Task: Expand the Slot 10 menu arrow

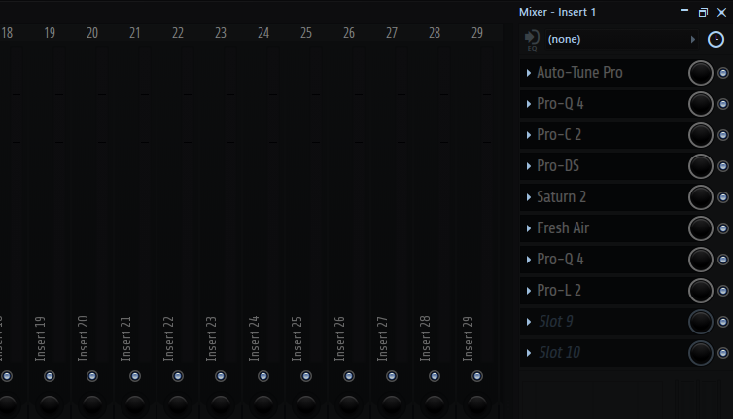Action: pyautogui.click(x=529, y=353)
